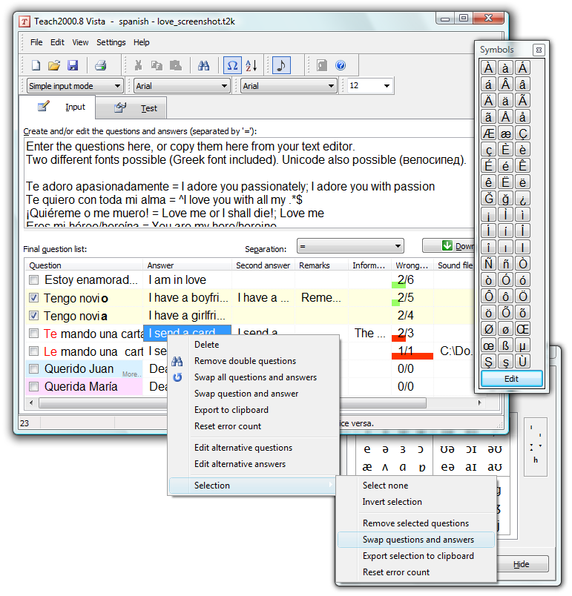Viewport: 572px width, 596px height.
Task: Choose Swap questions and answers in submenu
Action: click(418, 540)
